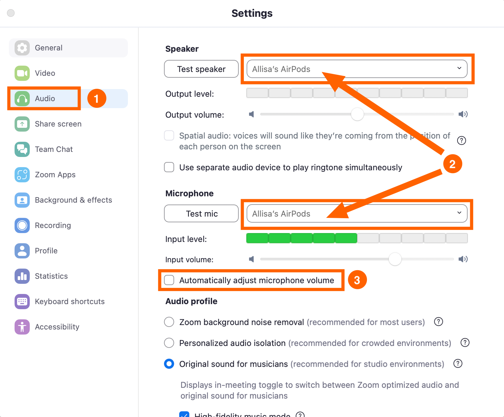Open Team Chat settings
This screenshot has height=417, width=504.
[68, 149]
